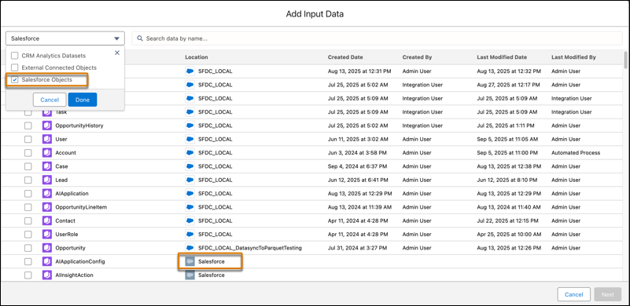Select the Account row checkbox
The width and height of the screenshot is (630, 306).
click(28, 153)
